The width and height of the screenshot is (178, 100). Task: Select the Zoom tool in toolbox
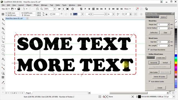point(3,33)
